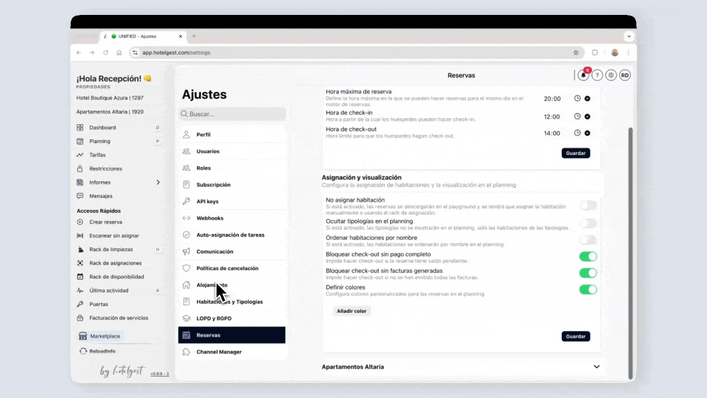Image resolution: width=707 pixels, height=398 pixels.
Task: Disable Bloquear check-out sin pago completo
Action: [x=588, y=256]
